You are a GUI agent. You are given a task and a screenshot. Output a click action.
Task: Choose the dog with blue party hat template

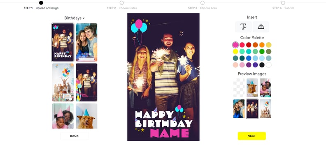(86, 116)
